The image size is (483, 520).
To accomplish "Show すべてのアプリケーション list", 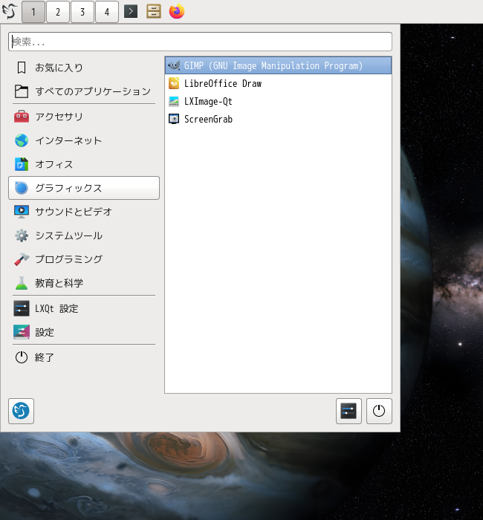I will click(x=92, y=91).
